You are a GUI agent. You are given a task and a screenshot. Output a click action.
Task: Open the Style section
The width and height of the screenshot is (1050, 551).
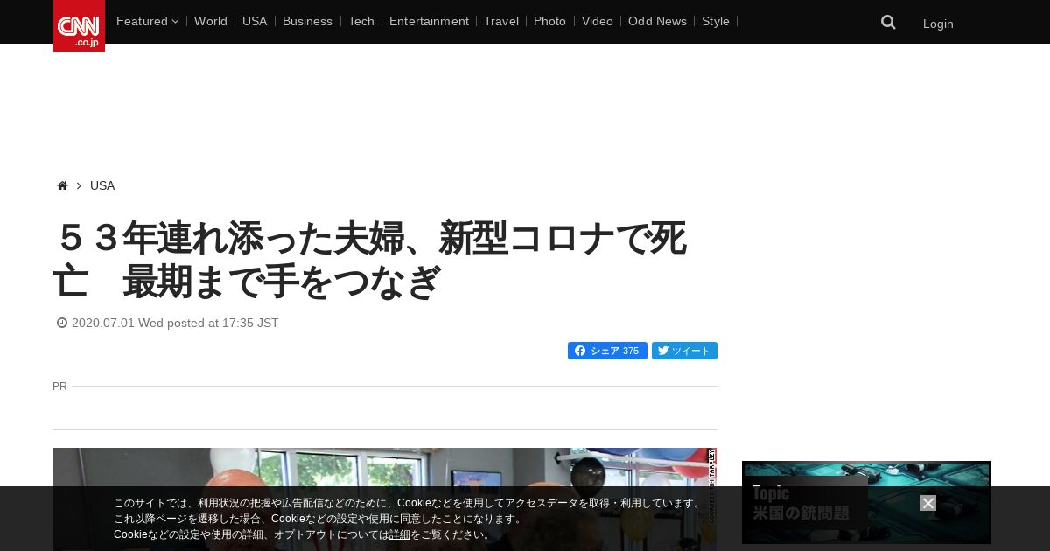point(716,21)
